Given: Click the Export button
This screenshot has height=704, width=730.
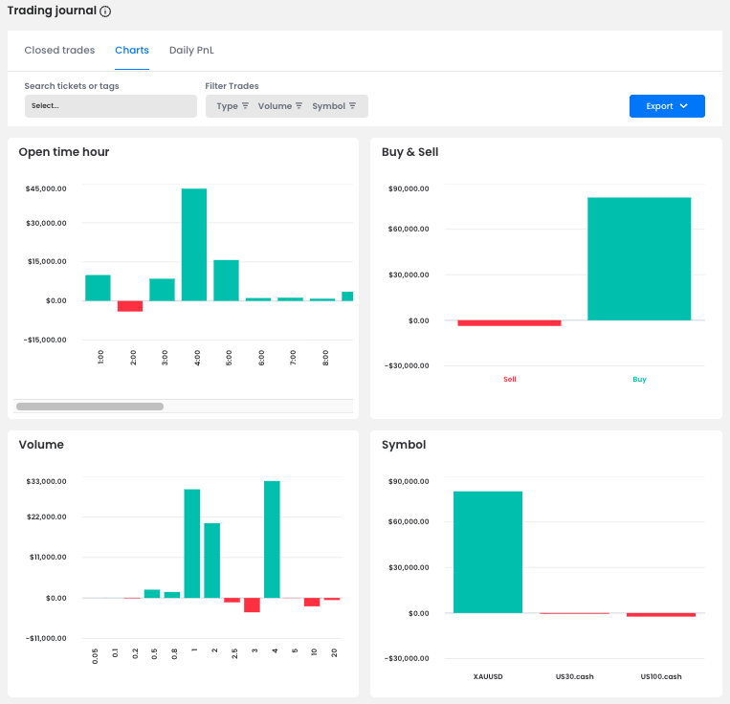Looking at the screenshot, I should pos(660,106).
